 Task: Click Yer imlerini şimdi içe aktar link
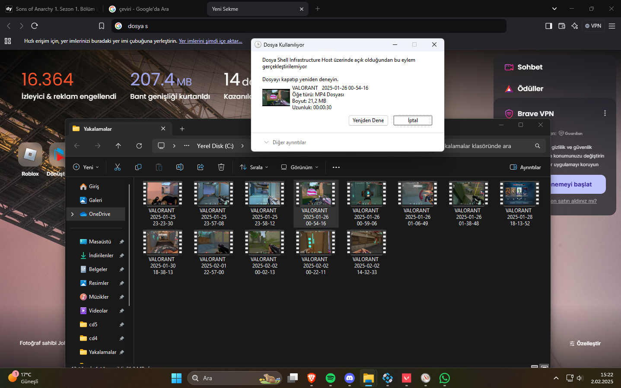point(210,41)
